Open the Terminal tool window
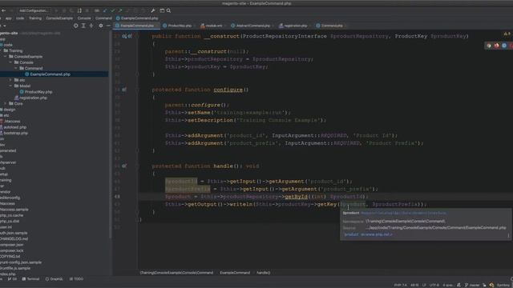The image size is (513, 288). 30,279
